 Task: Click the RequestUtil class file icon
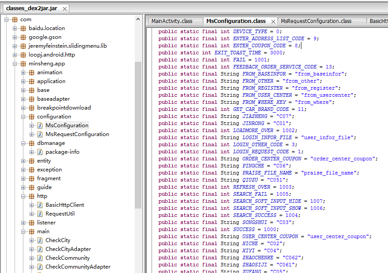(x=40, y=214)
